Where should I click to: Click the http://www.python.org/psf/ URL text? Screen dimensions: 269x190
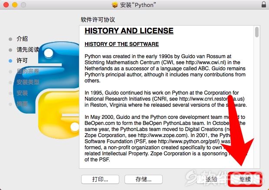189,141
